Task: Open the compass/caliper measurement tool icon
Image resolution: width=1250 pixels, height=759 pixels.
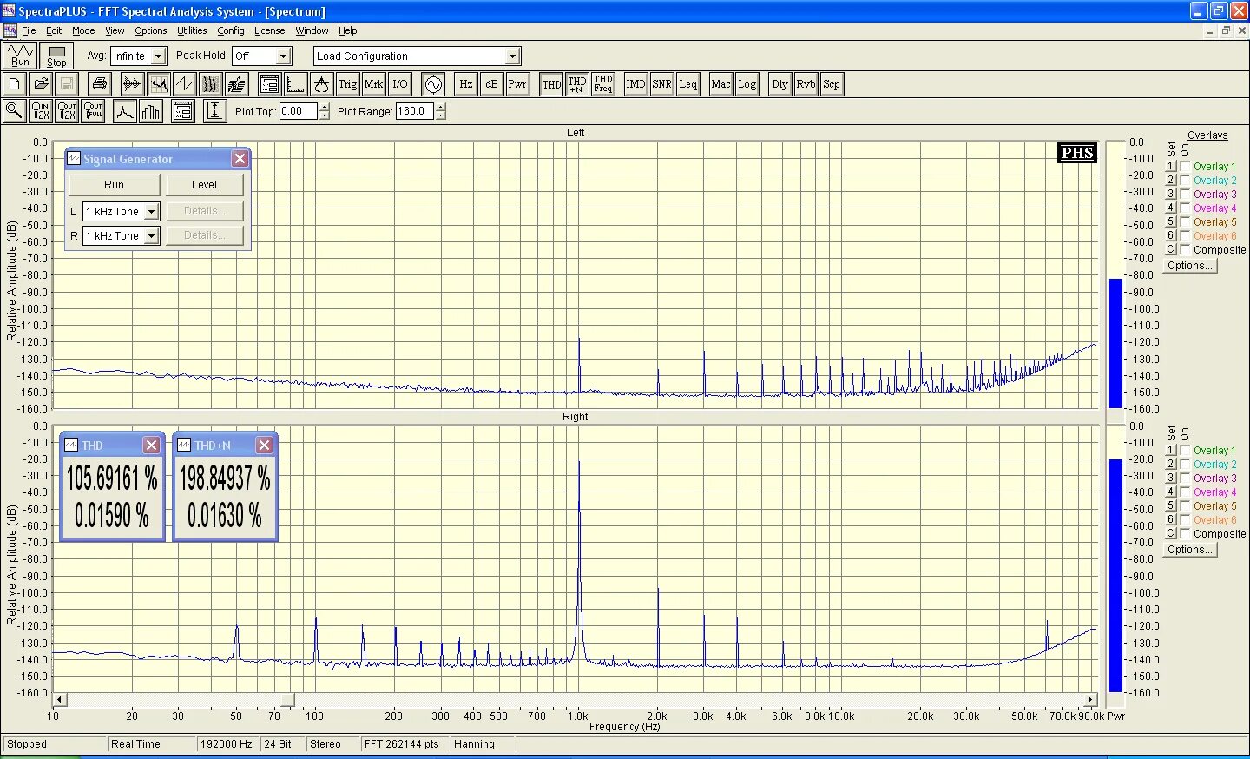Action: pyautogui.click(x=321, y=84)
